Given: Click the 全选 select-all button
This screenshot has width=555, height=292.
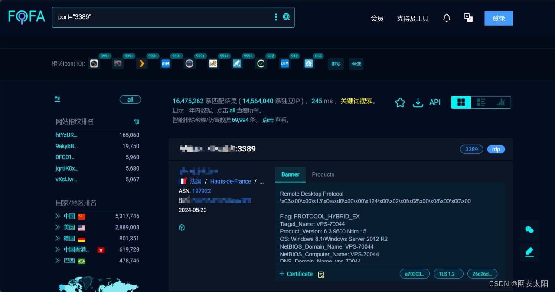Looking at the screenshot, I should click(356, 64).
